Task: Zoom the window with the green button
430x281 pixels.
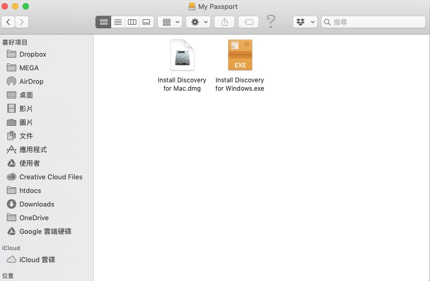Action: coord(26,6)
